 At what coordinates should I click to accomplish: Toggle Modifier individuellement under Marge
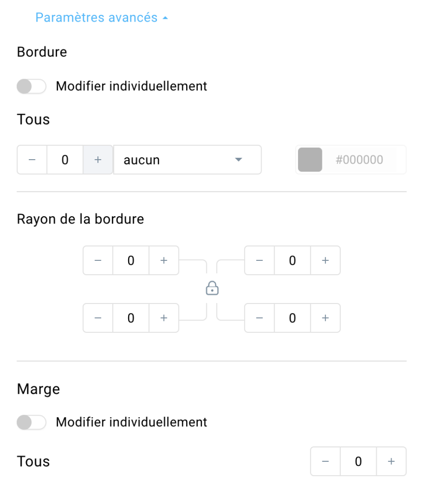(x=31, y=422)
